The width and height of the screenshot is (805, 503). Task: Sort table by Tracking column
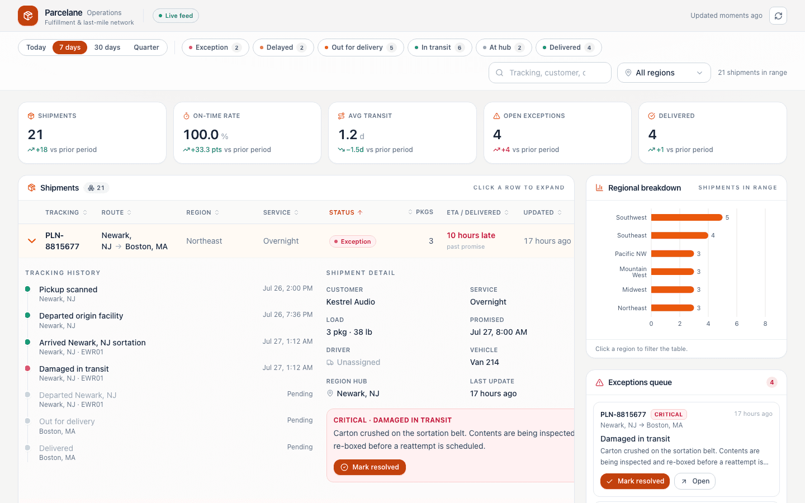tap(66, 212)
